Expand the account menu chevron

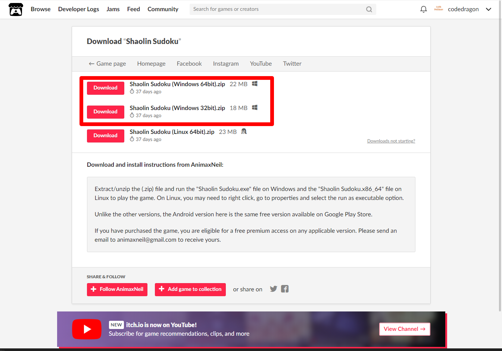click(488, 9)
